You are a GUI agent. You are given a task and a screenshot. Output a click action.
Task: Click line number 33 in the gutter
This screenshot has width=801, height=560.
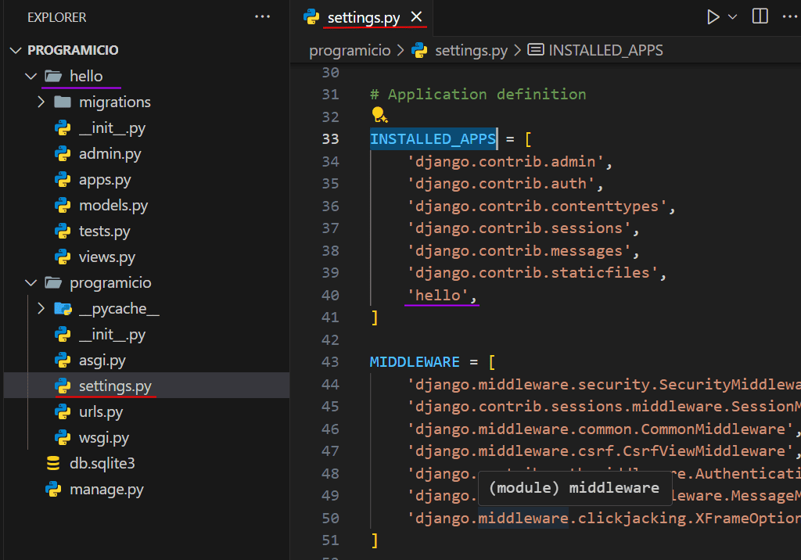(x=330, y=139)
